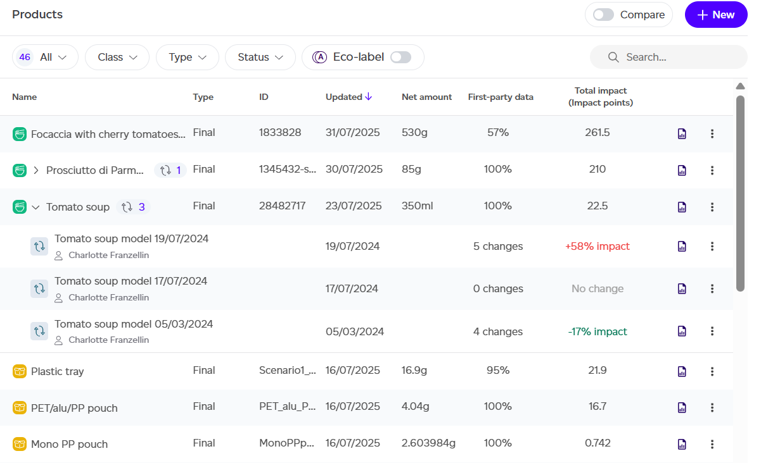
Task: Click the search magnifier icon
Action: tap(613, 57)
